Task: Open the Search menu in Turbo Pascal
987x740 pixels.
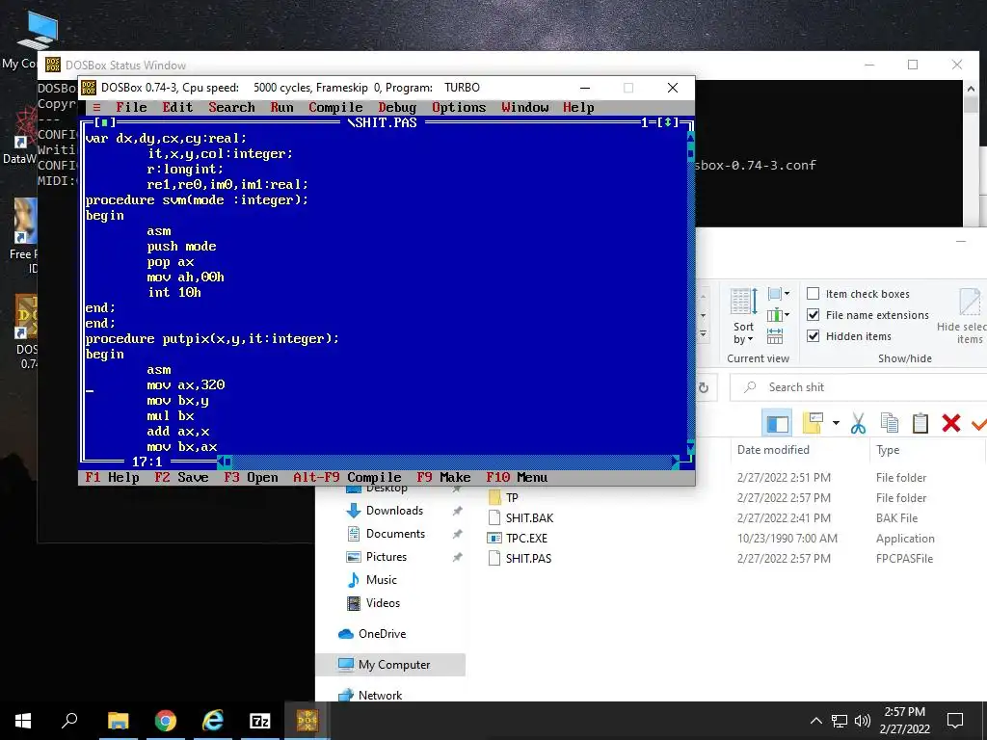Action: point(231,108)
